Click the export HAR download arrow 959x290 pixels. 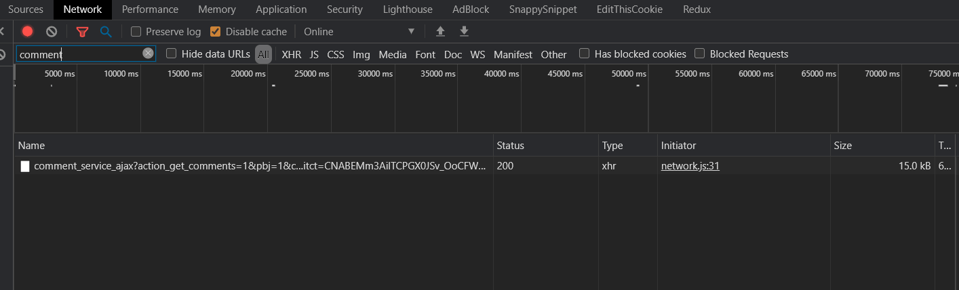coord(464,31)
